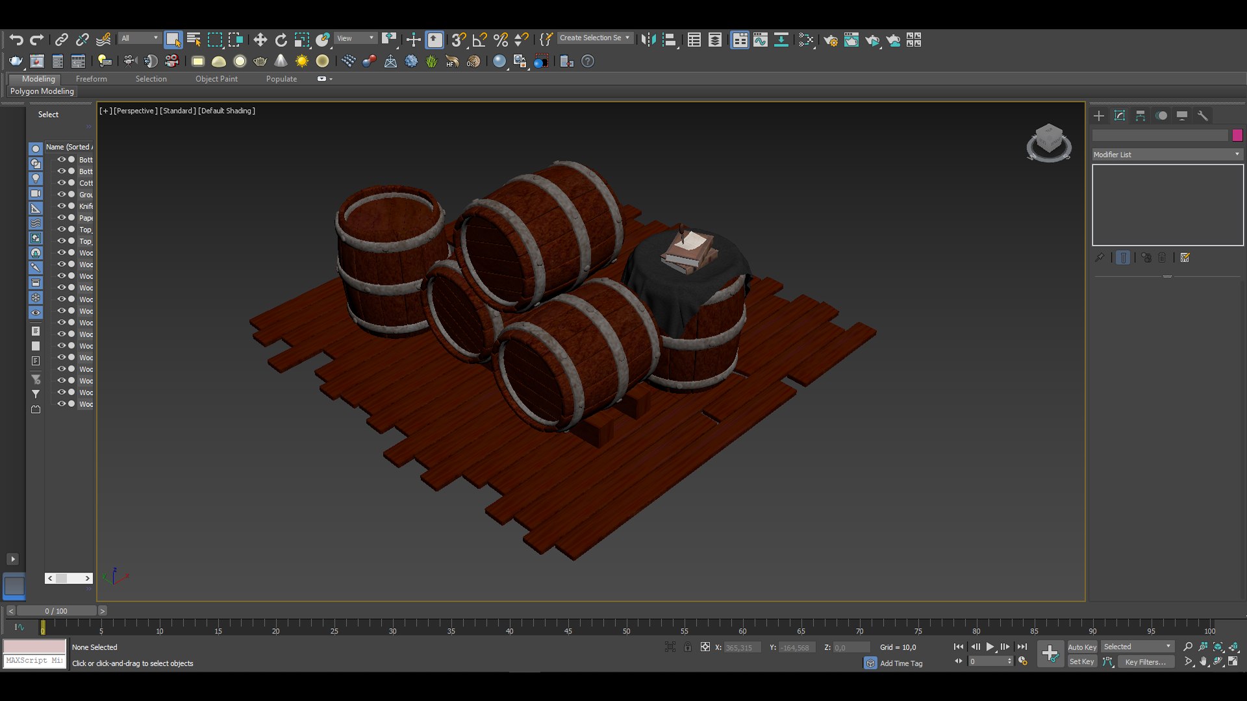Click the teapot primitive icon in second toolbar
This screenshot has height=701, width=1247.
coord(260,61)
